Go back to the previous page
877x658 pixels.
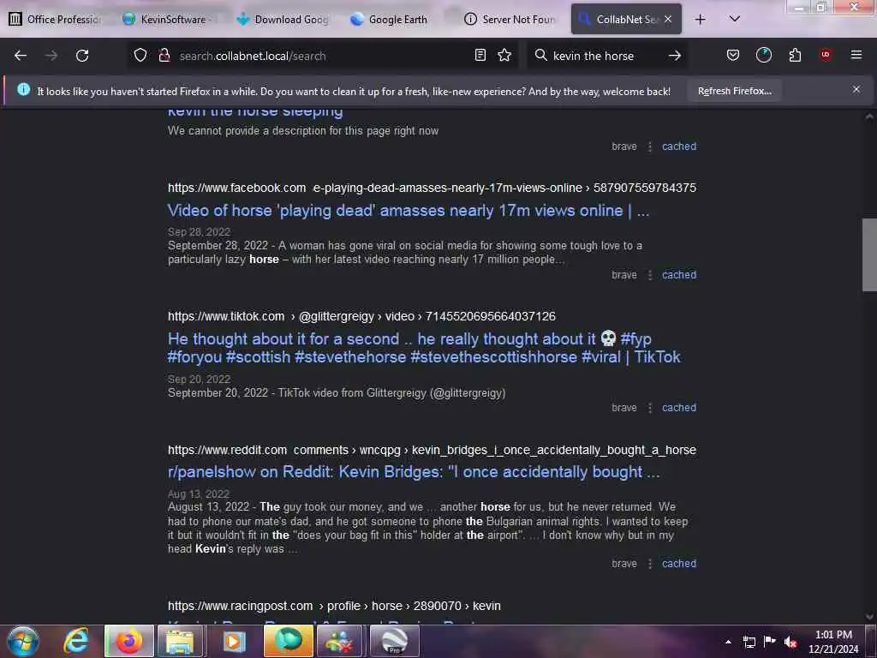point(21,56)
